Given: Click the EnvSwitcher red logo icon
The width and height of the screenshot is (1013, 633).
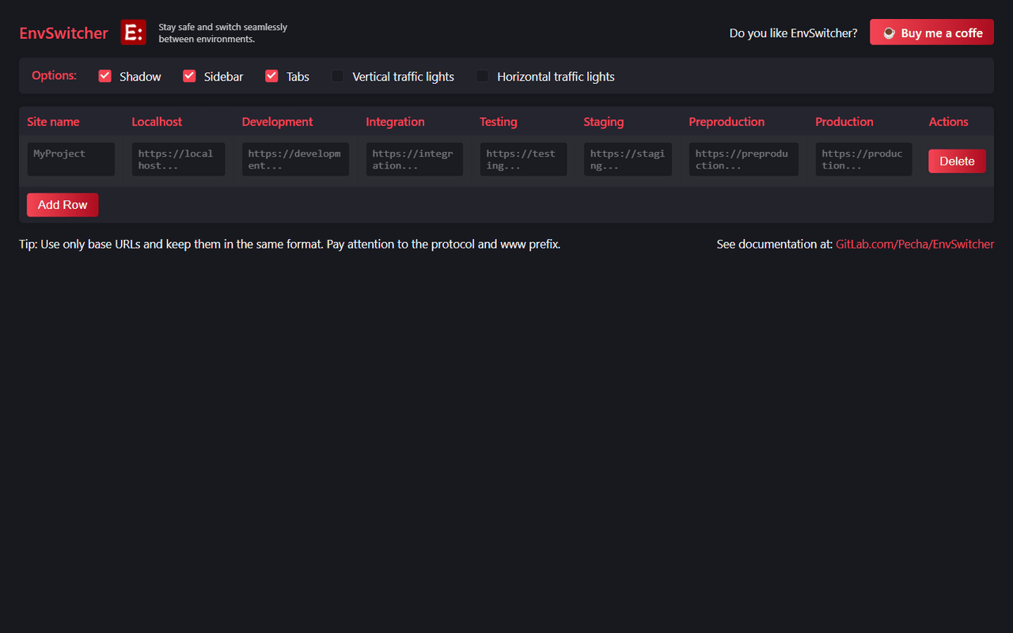Looking at the screenshot, I should tap(133, 32).
